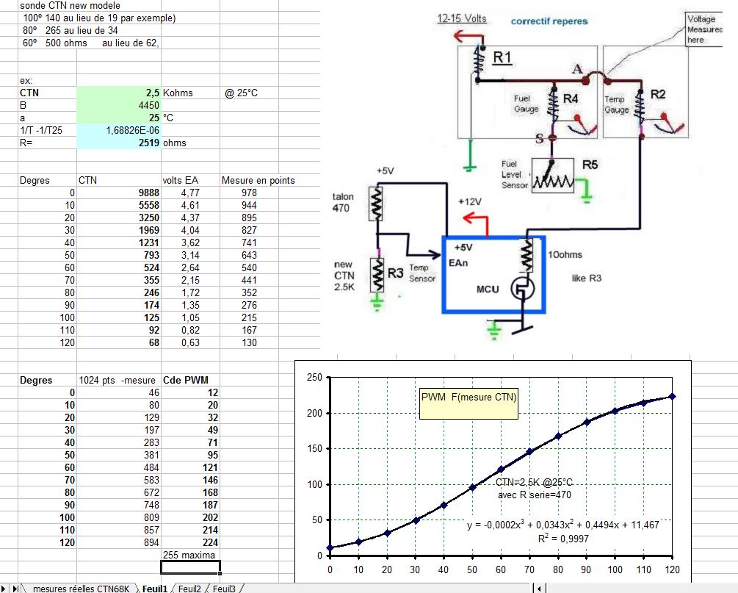738x593 pixels.
Task: Click the 'correctif reperes' label in the diagram
Action: [x=549, y=21]
